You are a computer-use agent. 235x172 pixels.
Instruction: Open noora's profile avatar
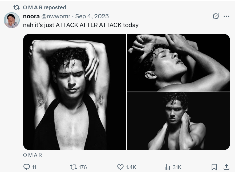(x=11, y=20)
